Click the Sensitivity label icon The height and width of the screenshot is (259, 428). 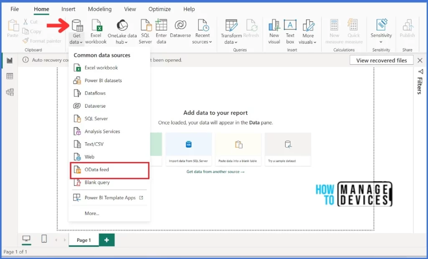[x=382, y=25]
